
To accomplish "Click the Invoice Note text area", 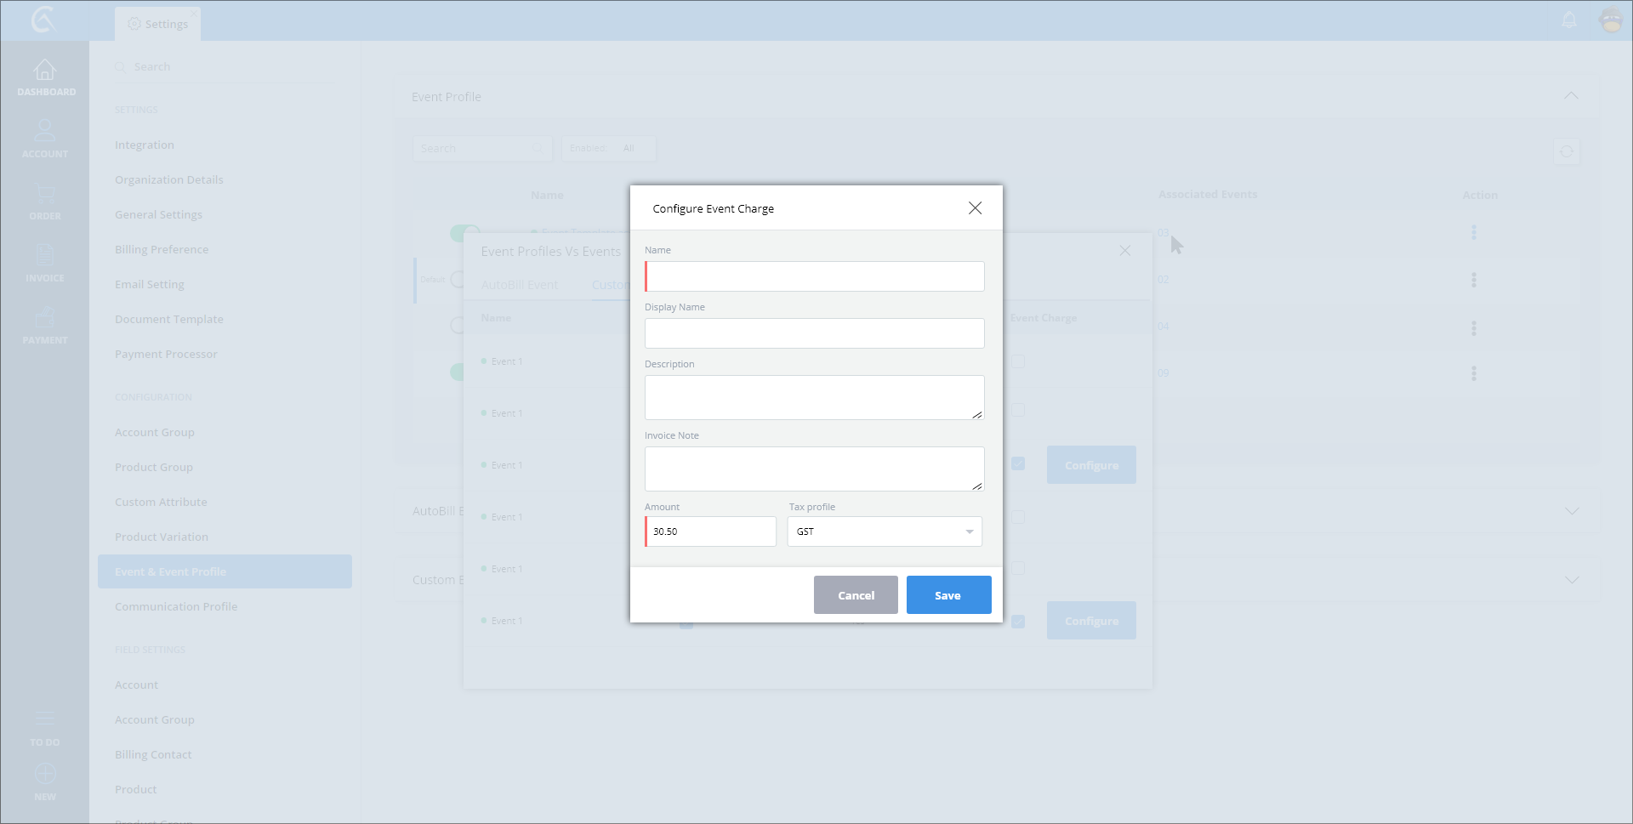I will [x=815, y=469].
